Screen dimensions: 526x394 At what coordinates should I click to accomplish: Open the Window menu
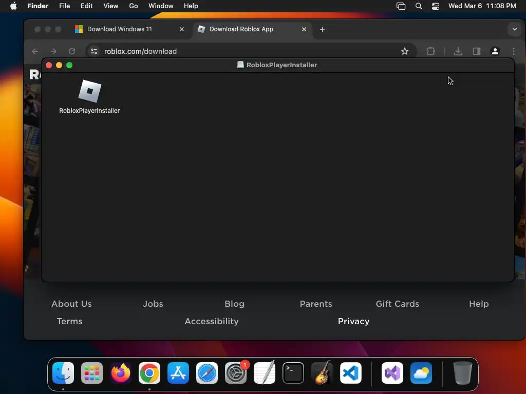click(x=161, y=6)
